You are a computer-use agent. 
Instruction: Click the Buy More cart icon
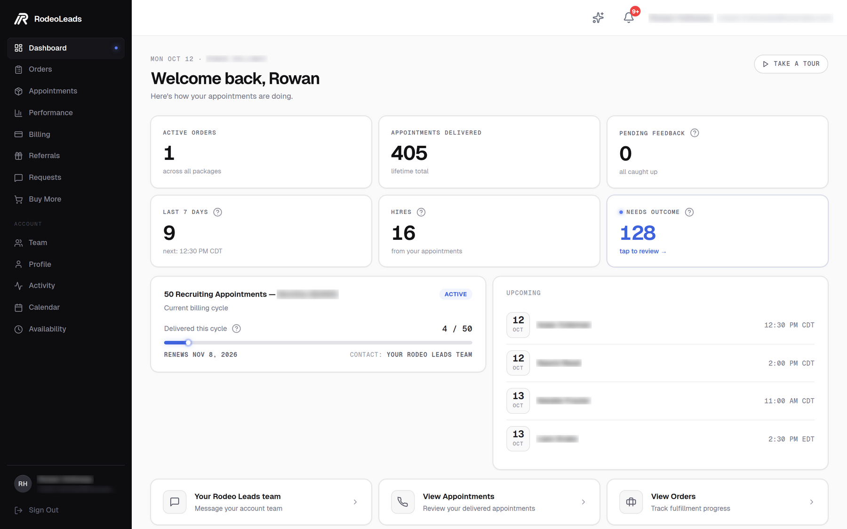coord(18,199)
